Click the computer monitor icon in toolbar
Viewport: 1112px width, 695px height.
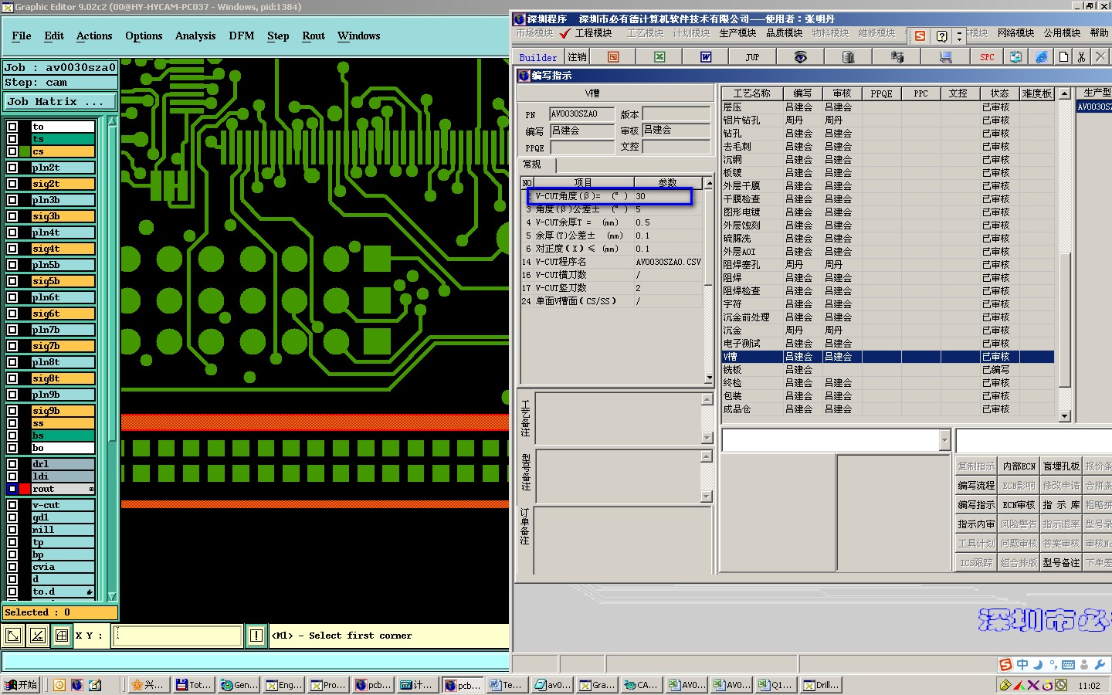945,57
